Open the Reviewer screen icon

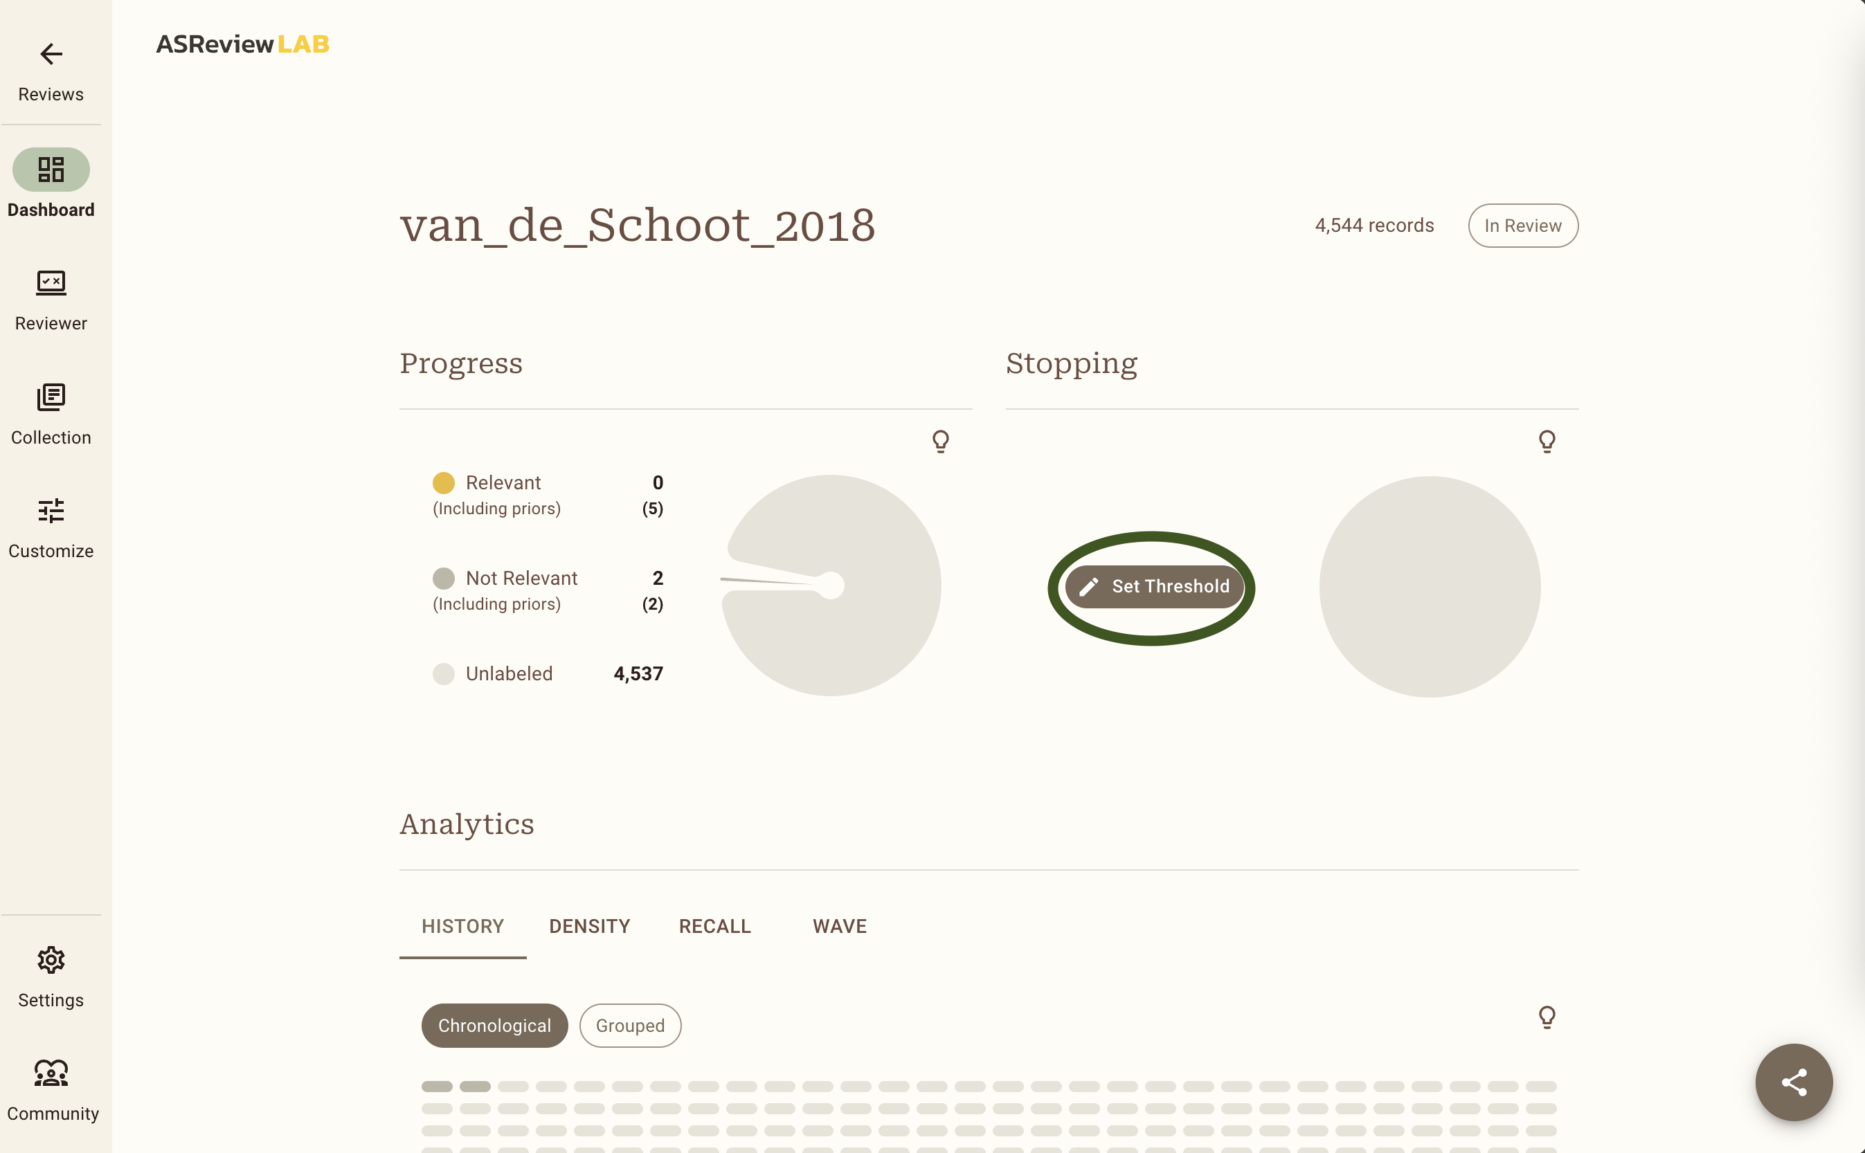[x=51, y=283]
